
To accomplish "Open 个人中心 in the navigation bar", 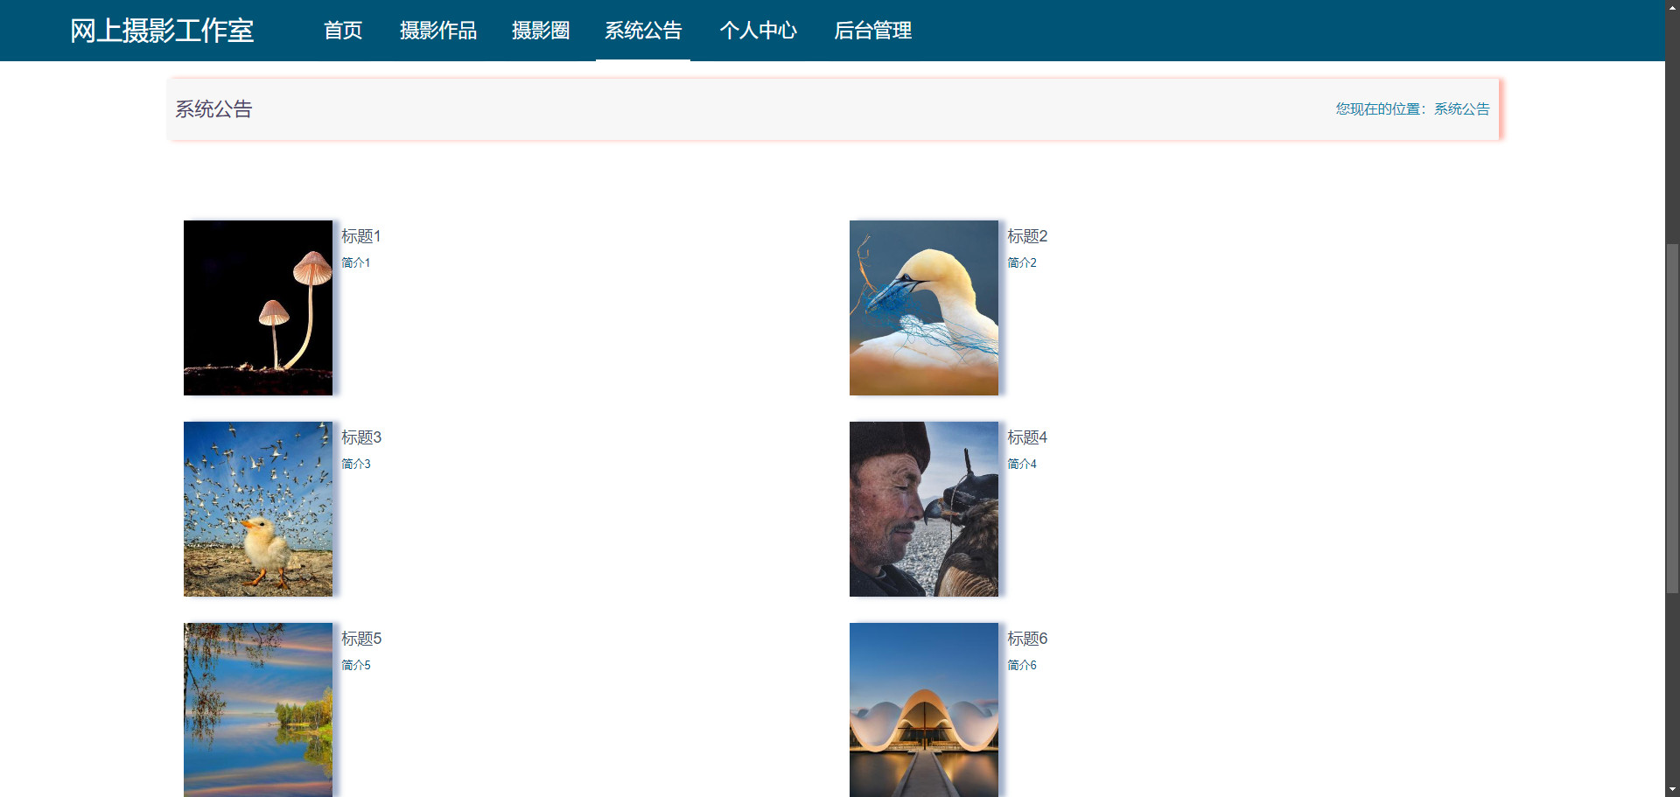I will [758, 31].
